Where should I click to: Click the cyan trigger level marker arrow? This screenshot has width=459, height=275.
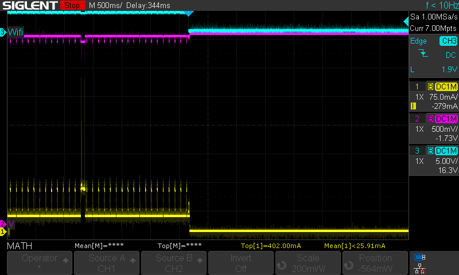tap(406, 21)
